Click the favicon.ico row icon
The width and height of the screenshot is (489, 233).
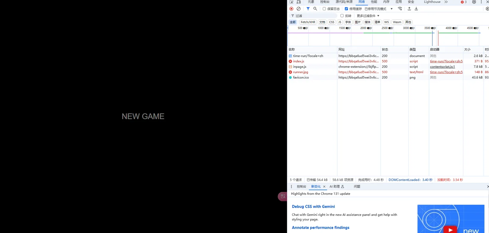tap(290, 78)
